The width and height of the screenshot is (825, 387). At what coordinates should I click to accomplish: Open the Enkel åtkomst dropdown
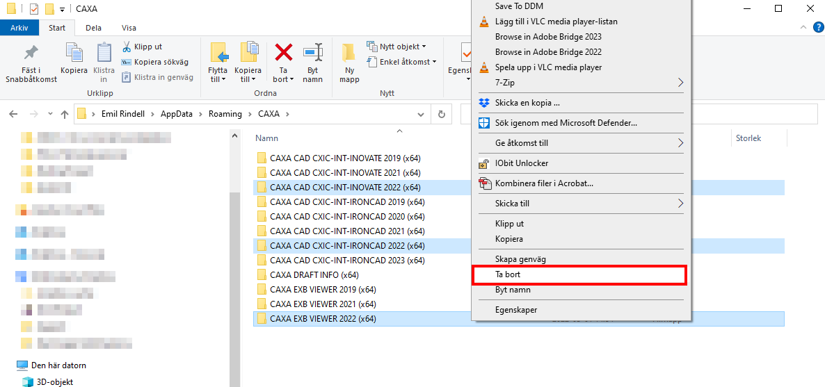(401, 62)
